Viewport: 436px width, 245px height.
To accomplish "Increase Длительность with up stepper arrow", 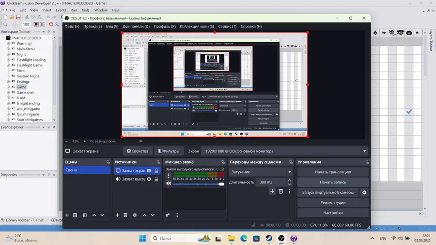I will (x=290, y=180).
